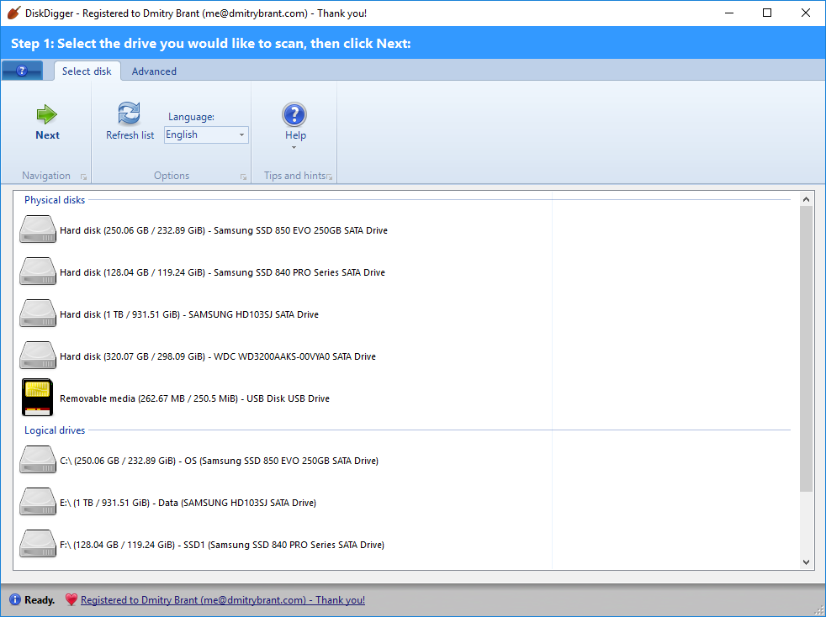
Task: Click the blue Help question mark icon
Action: pyautogui.click(x=294, y=114)
